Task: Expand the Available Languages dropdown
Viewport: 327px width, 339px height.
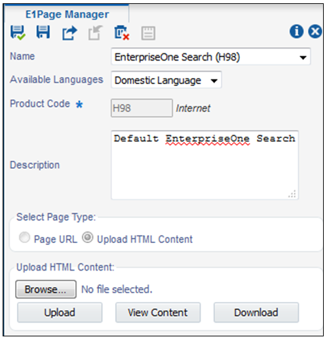Action: point(166,80)
